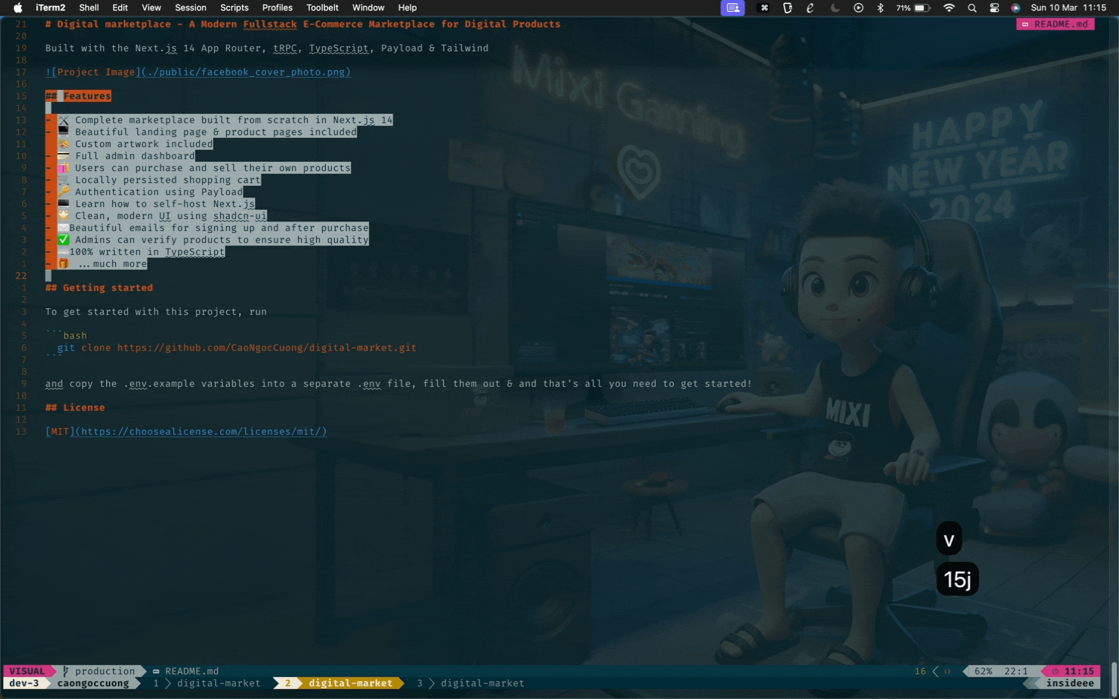
Task: Open the Profiles menu
Action: pos(277,8)
